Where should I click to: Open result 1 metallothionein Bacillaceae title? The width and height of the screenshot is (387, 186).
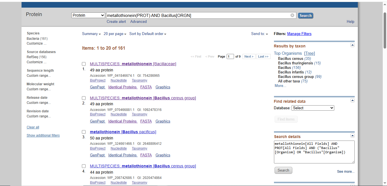pyautogui.click(x=133, y=64)
